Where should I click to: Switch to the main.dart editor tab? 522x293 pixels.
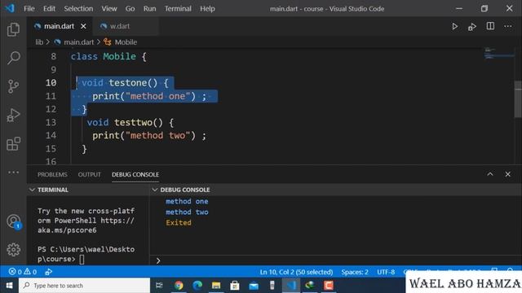[x=59, y=26]
